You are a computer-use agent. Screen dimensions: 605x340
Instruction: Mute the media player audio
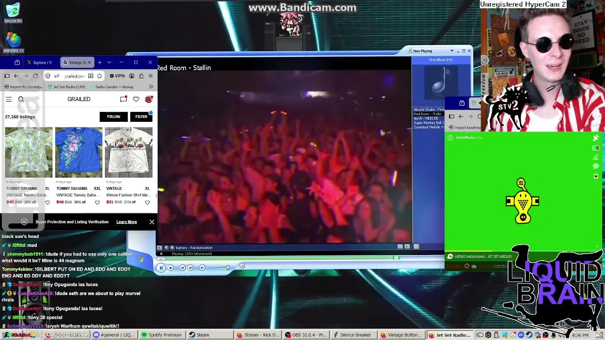[x=202, y=268]
